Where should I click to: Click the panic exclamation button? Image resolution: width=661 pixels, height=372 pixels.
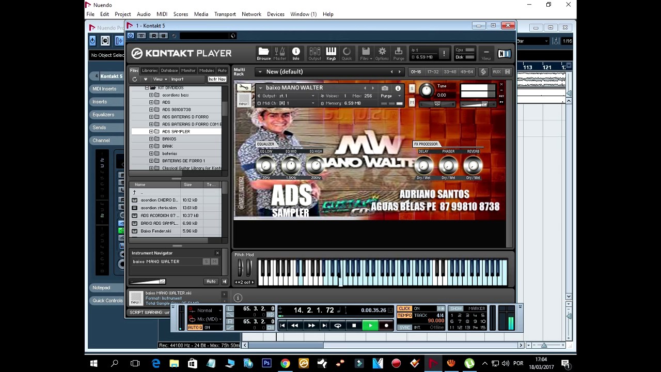[444, 53]
